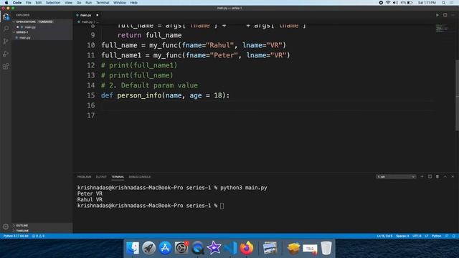Open the terminal shell selector dropdown

[396, 177]
